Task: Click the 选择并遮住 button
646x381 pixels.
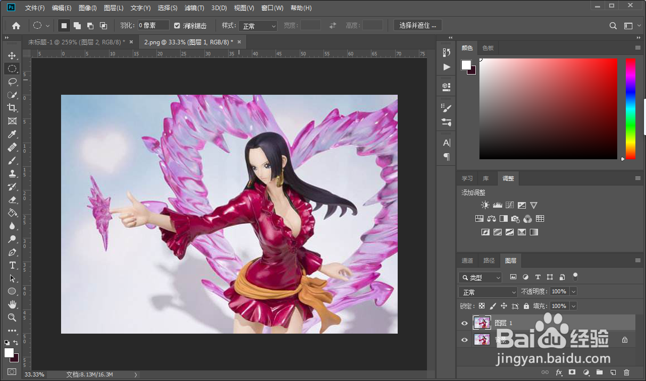Action: (418, 25)
